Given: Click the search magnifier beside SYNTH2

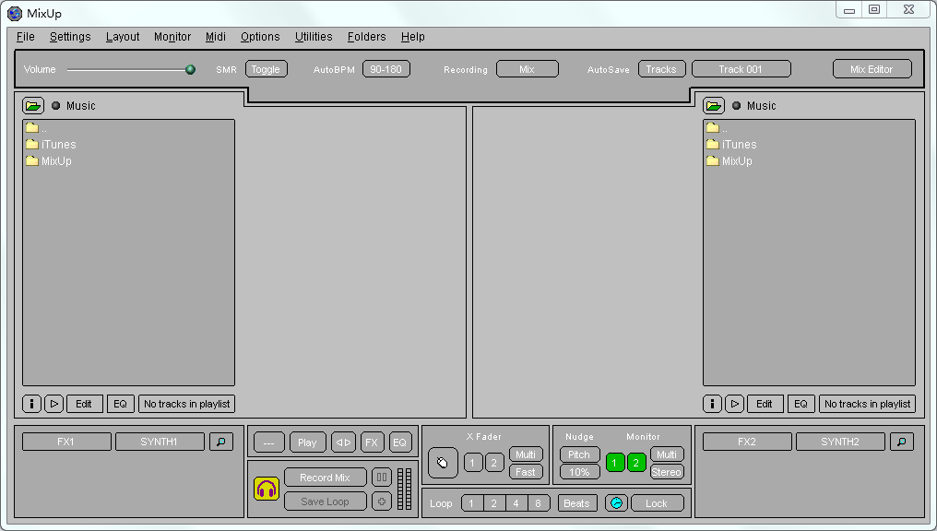Looking at the screenshot, I should coord(902,442).
